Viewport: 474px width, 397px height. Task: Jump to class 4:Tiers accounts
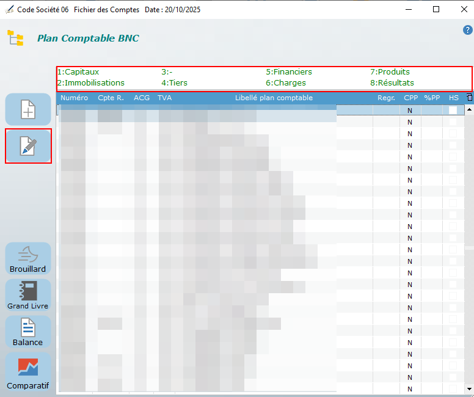tap(175, 83)
